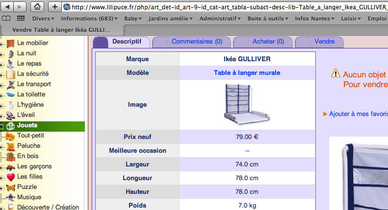
Task: Open the home page via house icon
Action: pos(37,7)
